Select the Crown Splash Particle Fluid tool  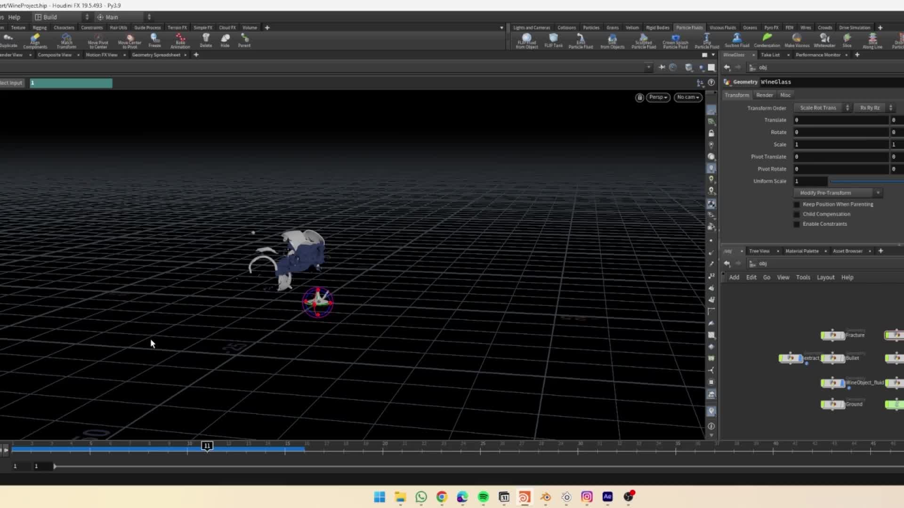point(675,40)
